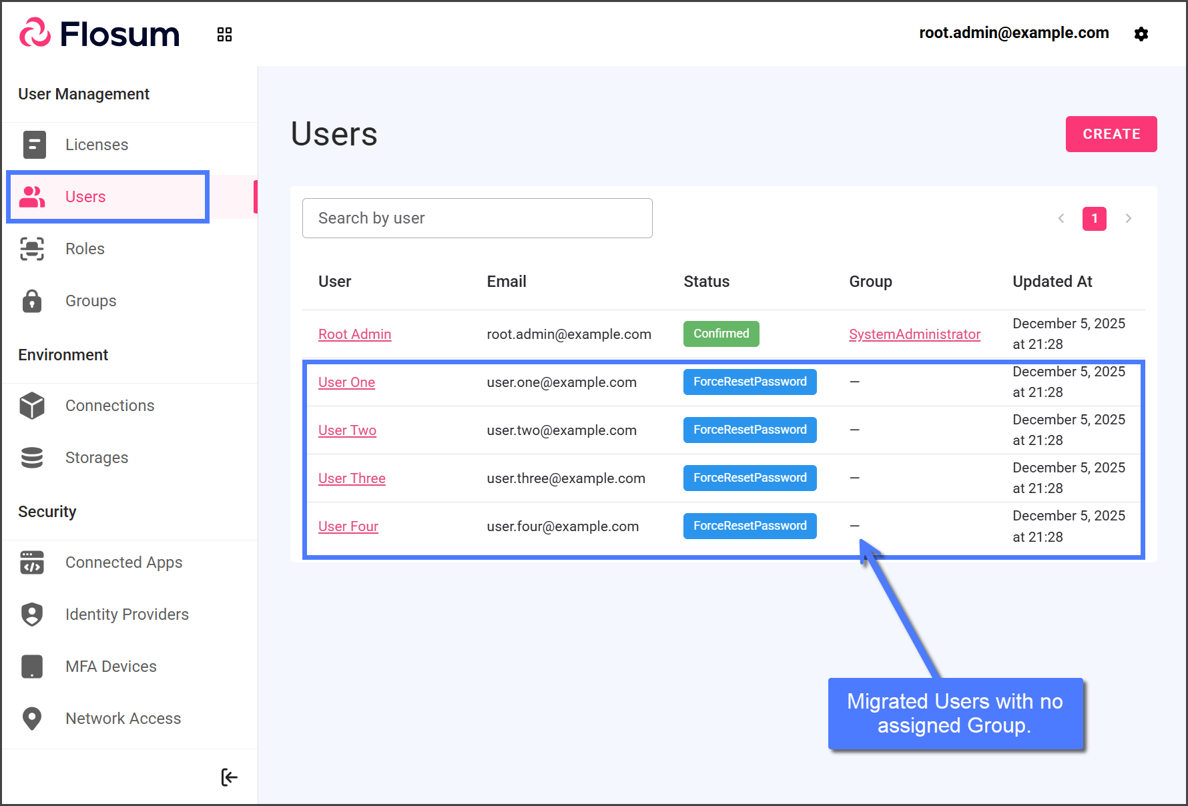The width and height of the screenshot is (1188, 806).
Task: Click the Identity Providers shield icon
Action: point(32,615)
